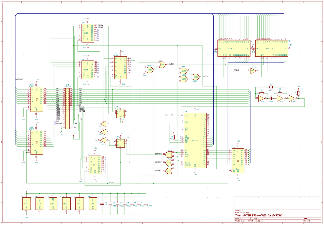This screenshot has width=324, height=225.
Task: Click the U2 HM62256 RAM chip
Action: (234, 48)
